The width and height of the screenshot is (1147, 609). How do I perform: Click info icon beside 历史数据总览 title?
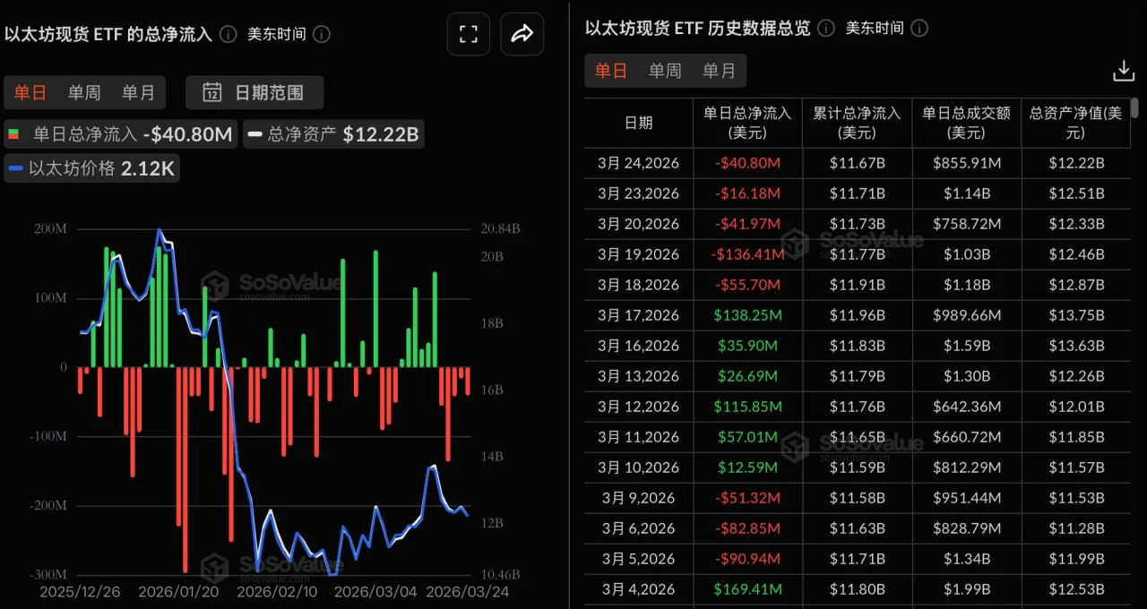tap(826, 28)
